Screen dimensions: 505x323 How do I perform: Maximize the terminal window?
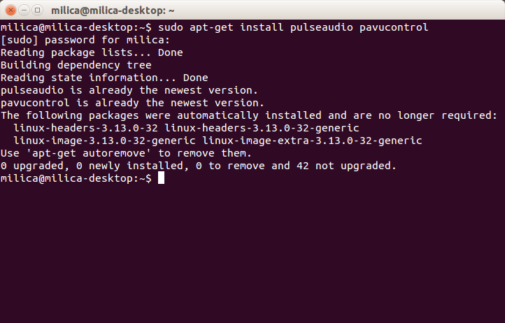point(36,10)
